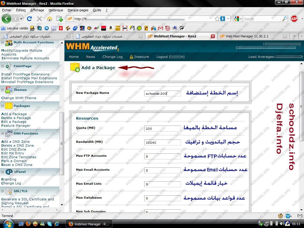Image resolution: width=304 pixels, height=228 pixels.
Task: Collapse the Packages section
Action: point(2,106)
